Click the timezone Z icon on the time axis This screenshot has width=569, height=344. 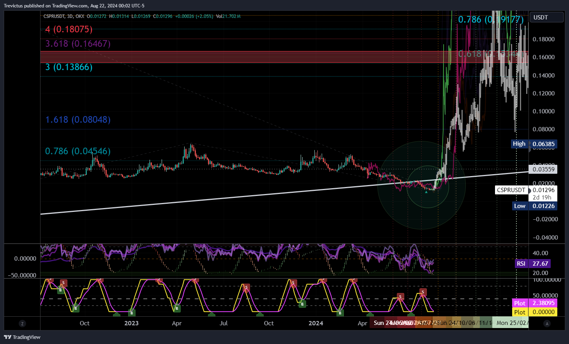[x=22, y=323]
